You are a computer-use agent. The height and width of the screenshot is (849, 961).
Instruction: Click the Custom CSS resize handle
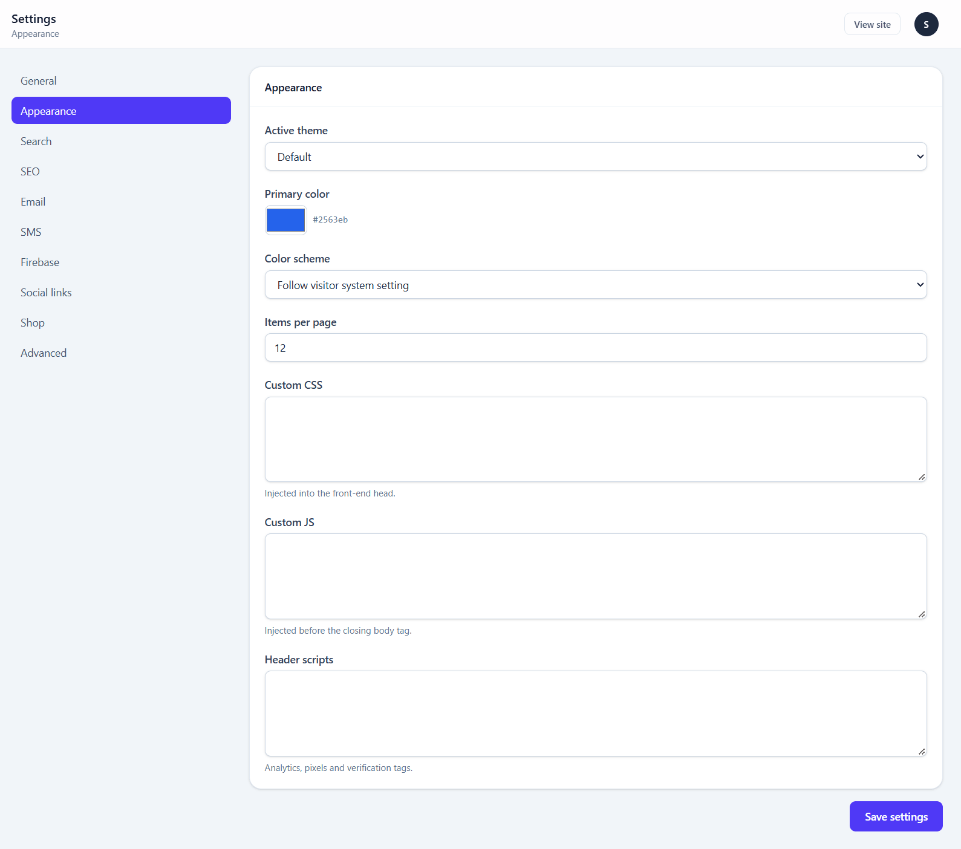922,477
